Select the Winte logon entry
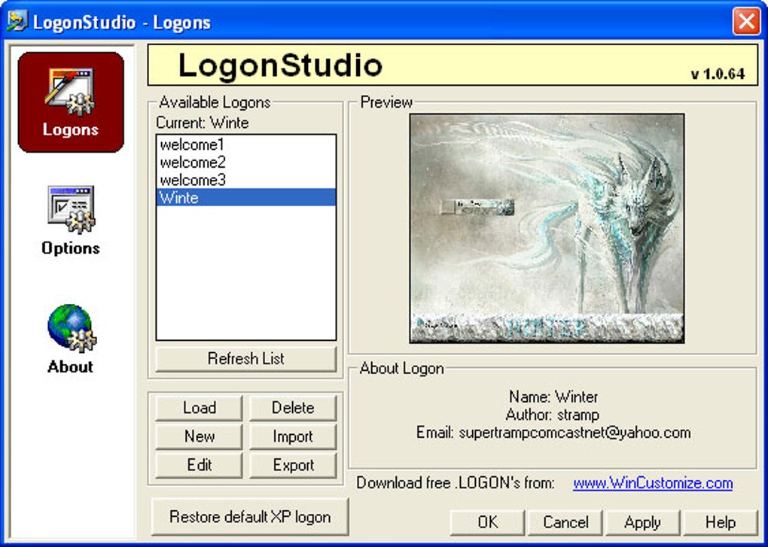Viewport: 768px width, 547px height. pyautogui.click(x=246, y=197)
